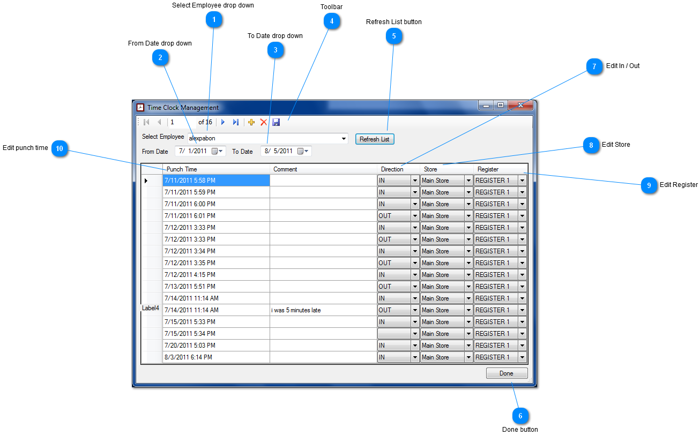This screenshot has width=700, height=435.
Task: Open Direction dropdown for 7/14/2011 11:14 AM late row
Action: 415,310
